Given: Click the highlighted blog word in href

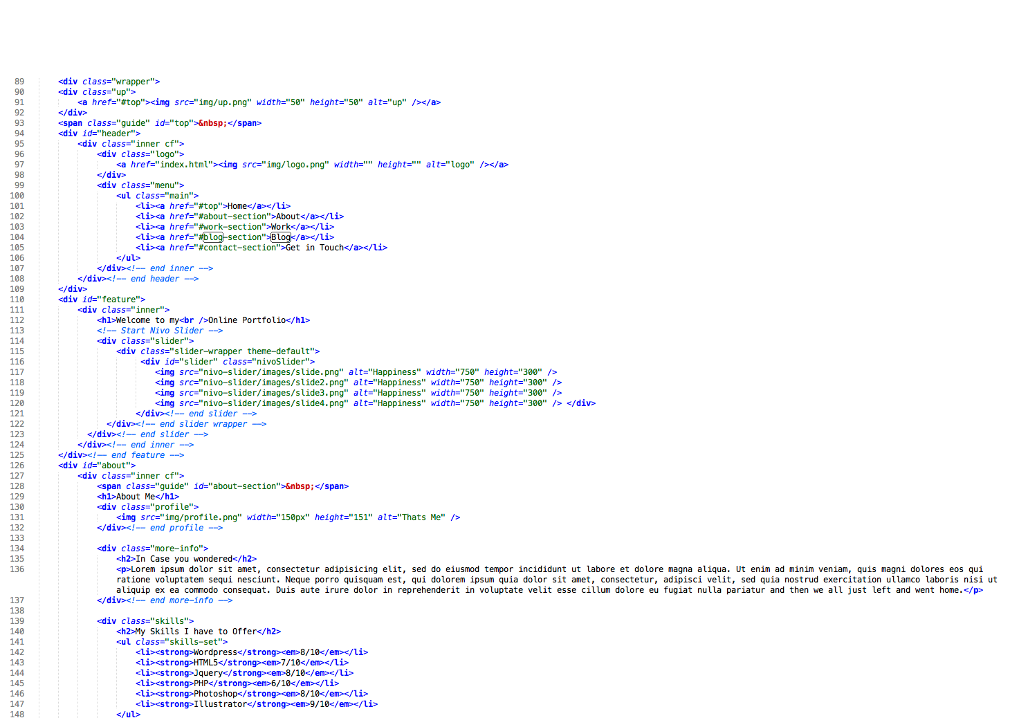Looking at the screenshot, I should [x=213, y=237].
